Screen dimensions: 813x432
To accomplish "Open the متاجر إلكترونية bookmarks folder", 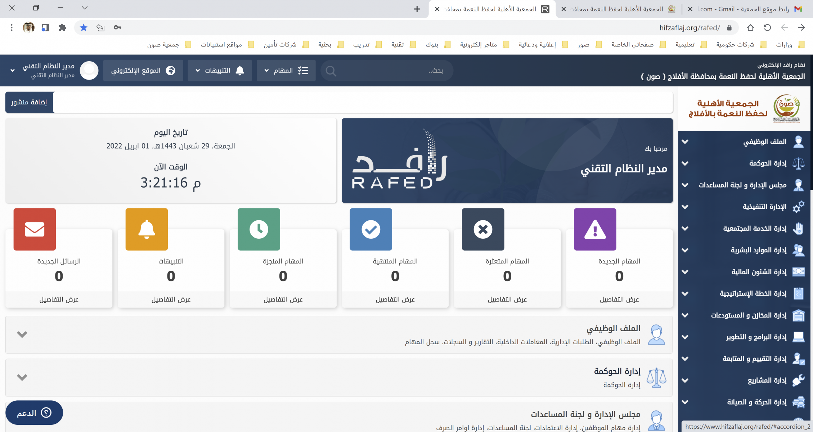I will tap(484, 44).
